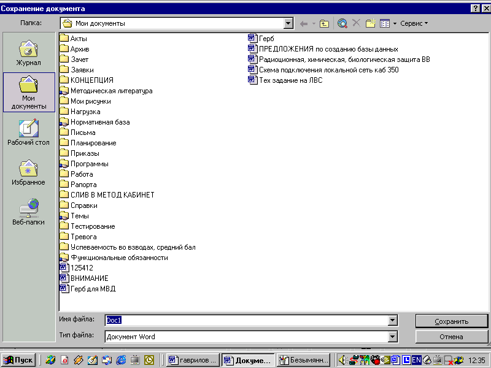
Task: Select the ВНИМАНИЕ Word document
Action: tap(84, 278)
